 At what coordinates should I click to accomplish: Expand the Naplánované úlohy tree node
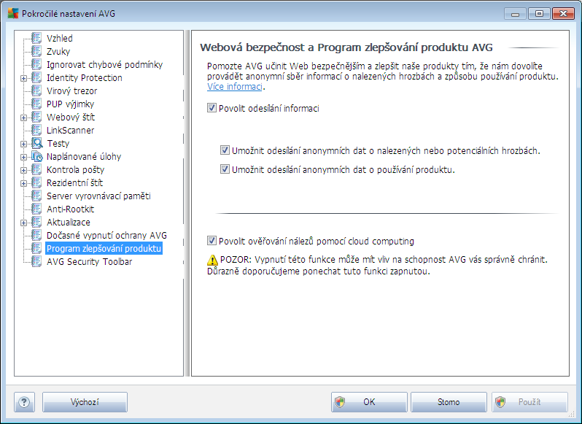[24, 157]
